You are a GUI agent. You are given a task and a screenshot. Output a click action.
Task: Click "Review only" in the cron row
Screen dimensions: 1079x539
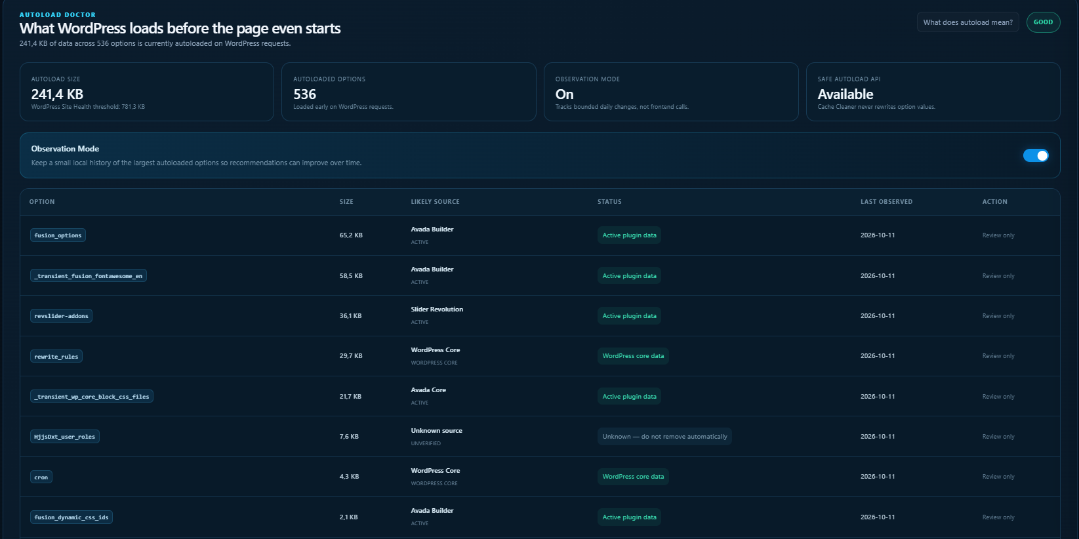point(998,477)
